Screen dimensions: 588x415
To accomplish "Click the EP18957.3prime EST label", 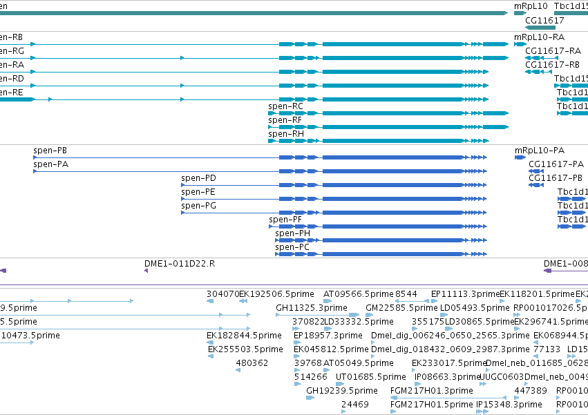I will tap(328, 336).
